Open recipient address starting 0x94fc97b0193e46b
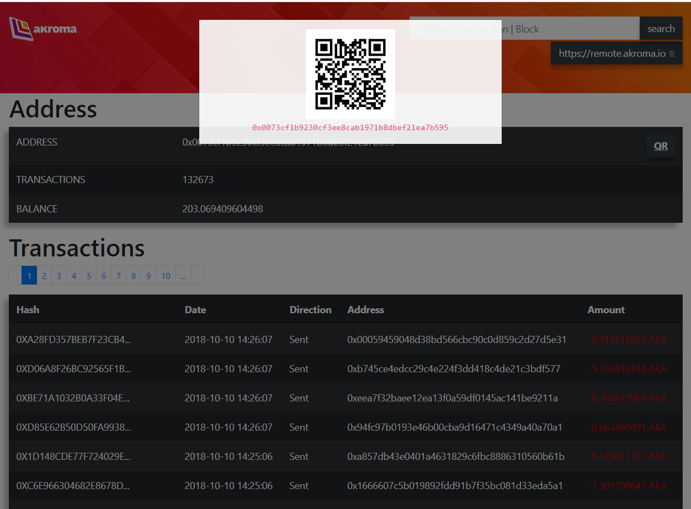The height and width of the screenshot is (509, 691). tap(454, 427)
